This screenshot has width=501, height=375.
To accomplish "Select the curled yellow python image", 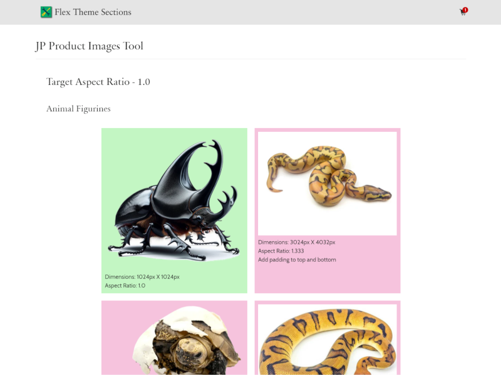I will pyautogui.click(x=328, y=184).
